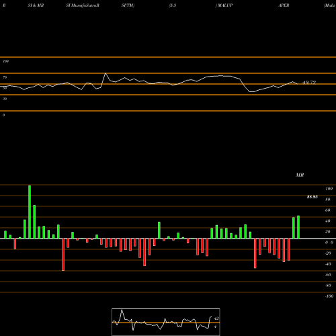Click the highest peak of the RSI line
Viewport: 336px width, 336px height.
(x=106, y=73)
